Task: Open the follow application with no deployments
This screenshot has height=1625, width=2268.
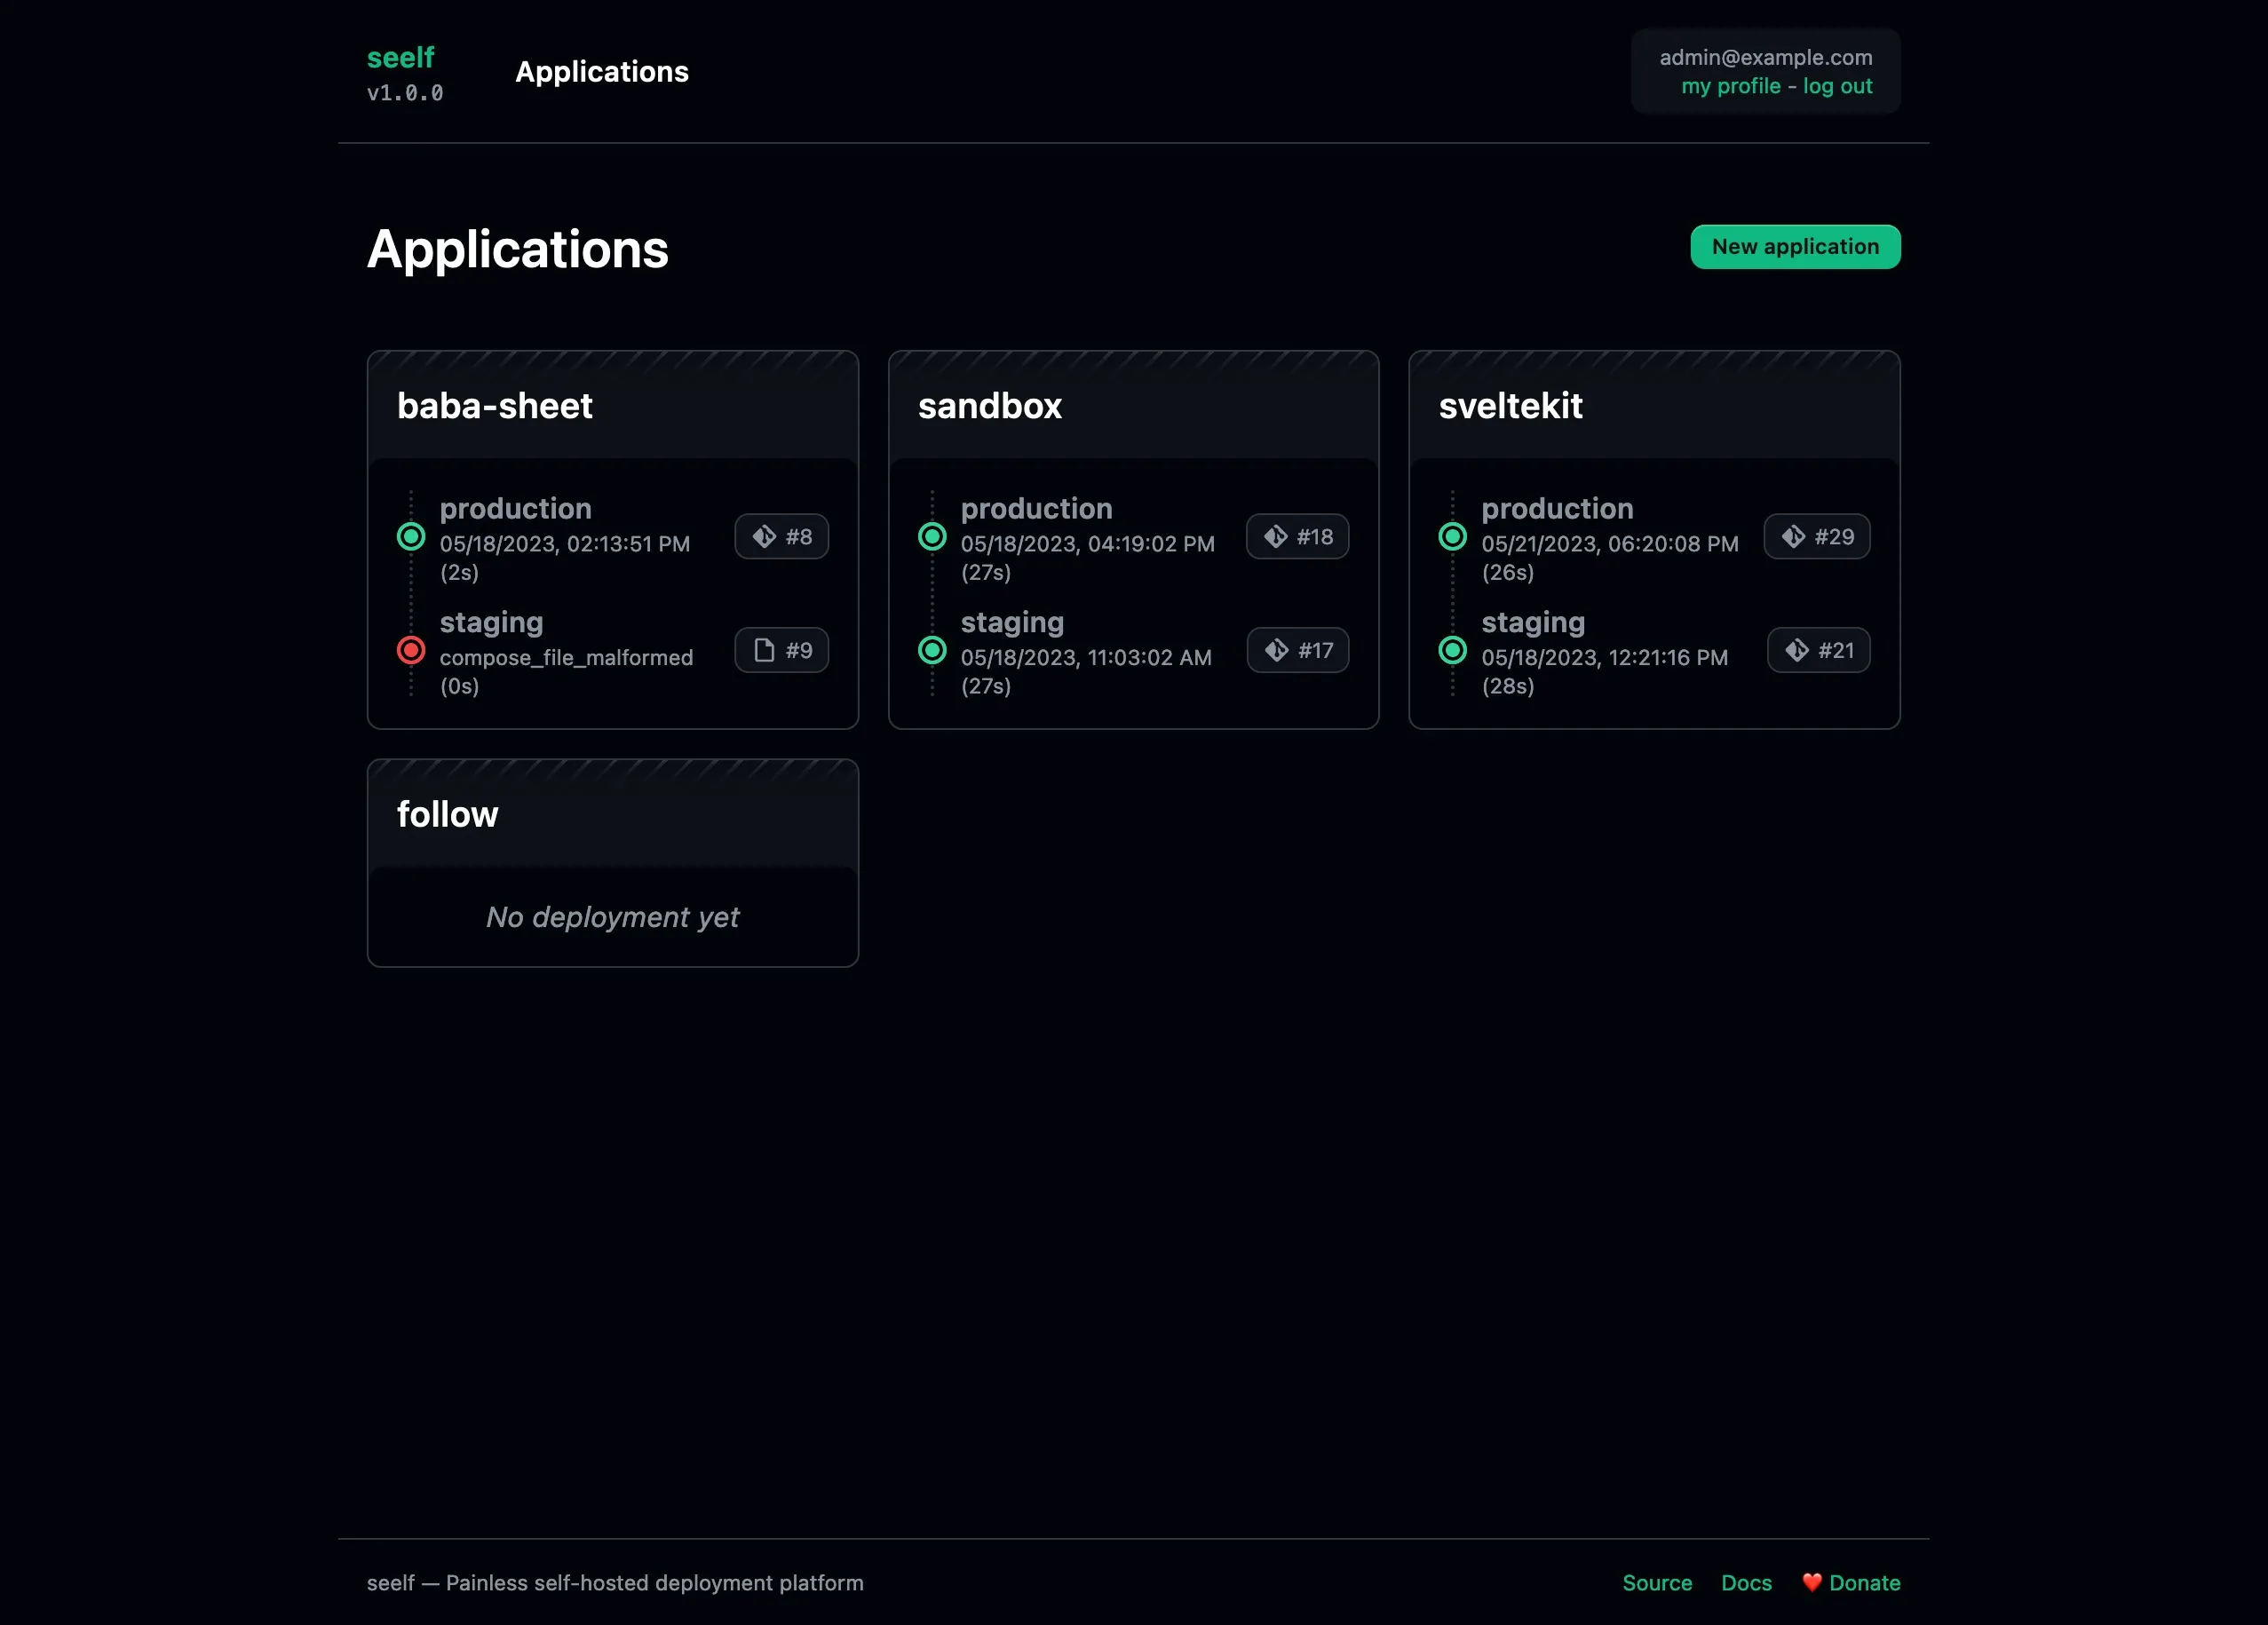Action: coord(448,813)
